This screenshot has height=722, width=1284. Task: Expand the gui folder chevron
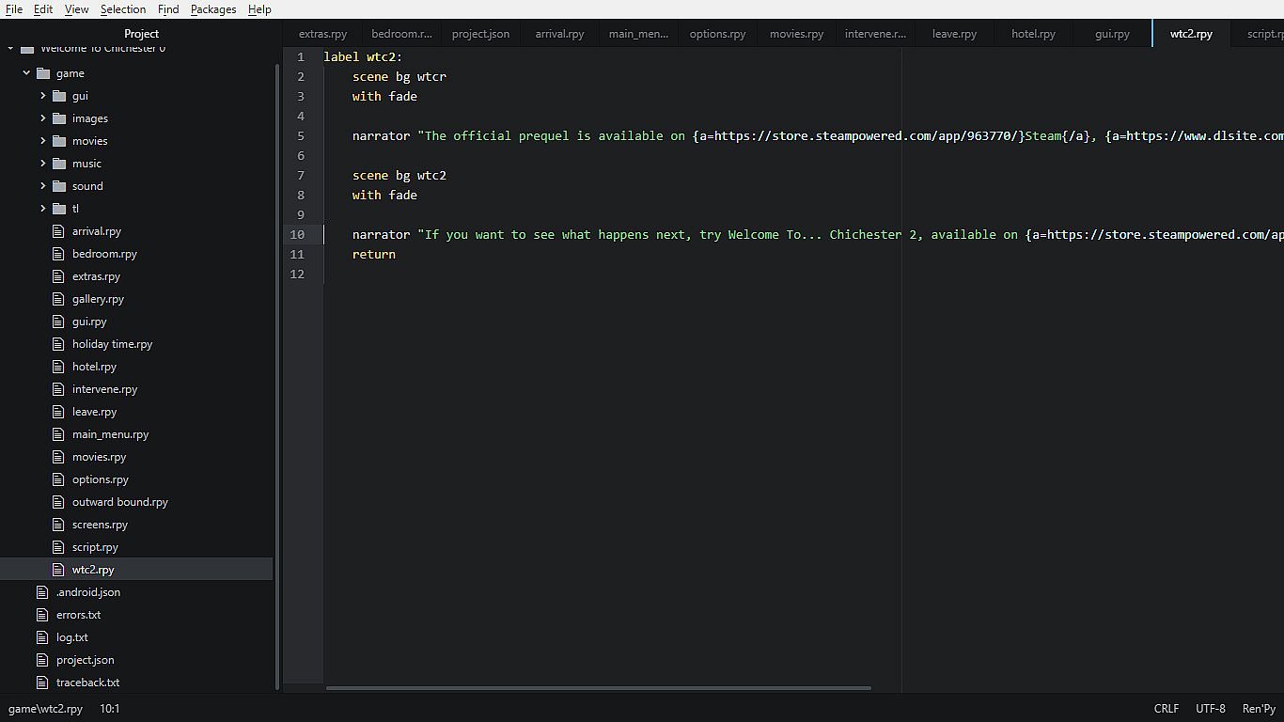(x=43, y=96)
